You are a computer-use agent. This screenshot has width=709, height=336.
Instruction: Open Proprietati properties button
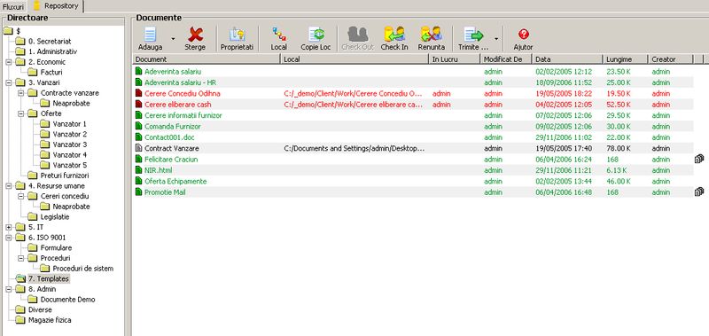point(237,39)
